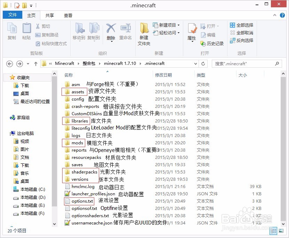Switch to Details view icon in status bar

click(x=273, y=231)
